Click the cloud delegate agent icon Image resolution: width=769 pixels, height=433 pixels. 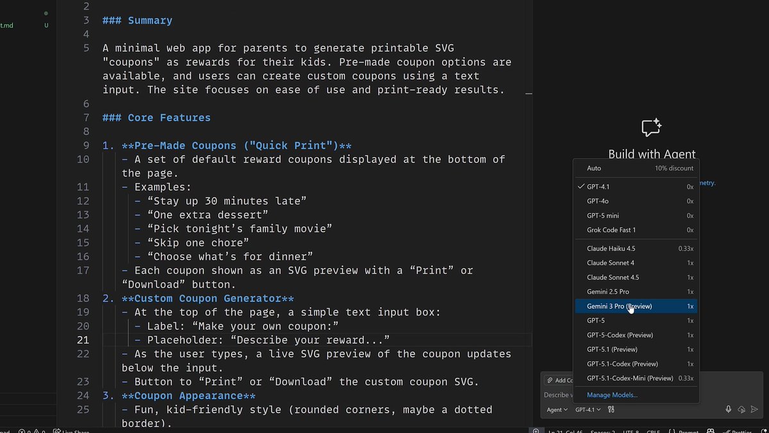(741, 409)
